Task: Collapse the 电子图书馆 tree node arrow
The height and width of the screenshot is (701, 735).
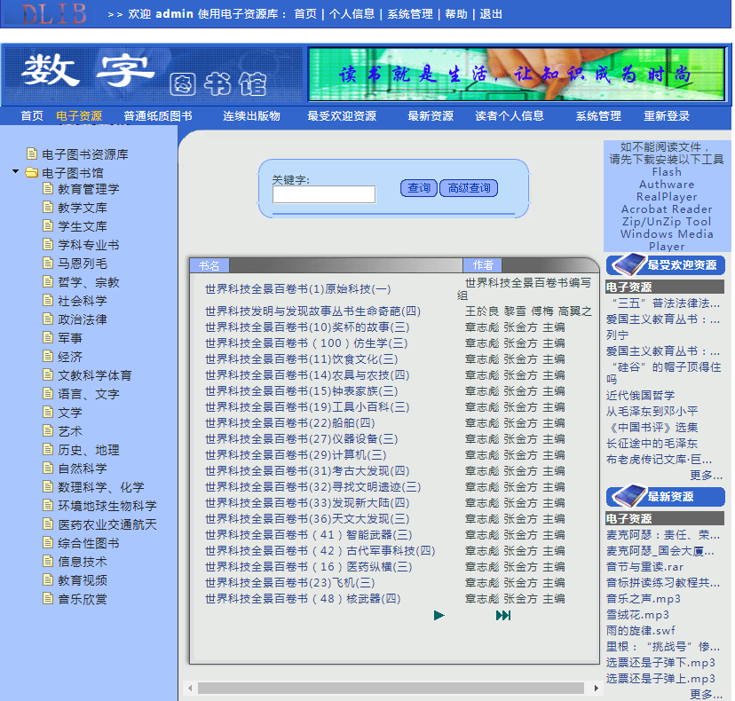Action: pos(16,172)
